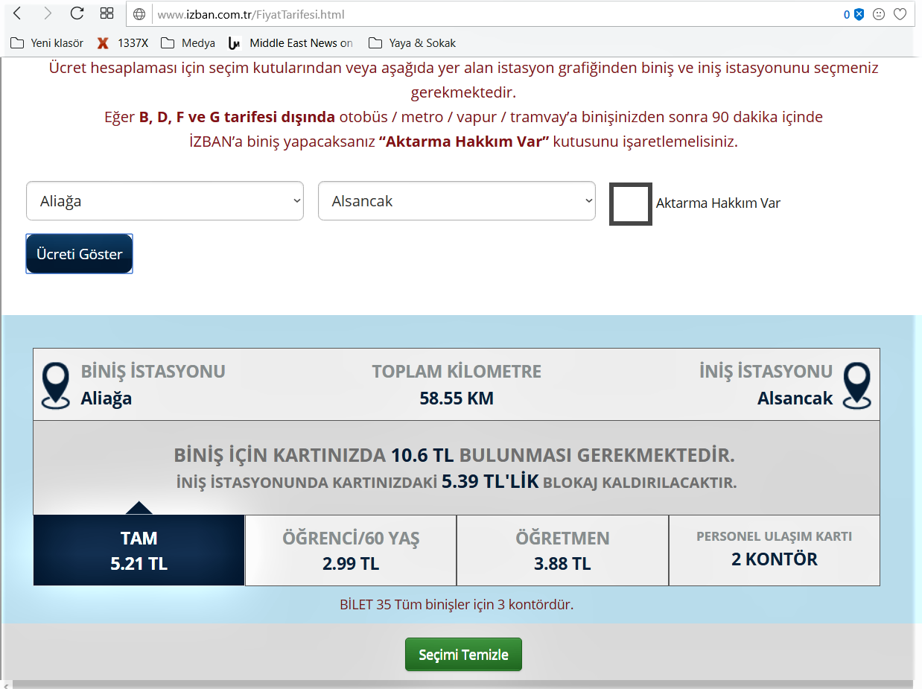
Task: Click the browser forward arrow
Action: 48,13
